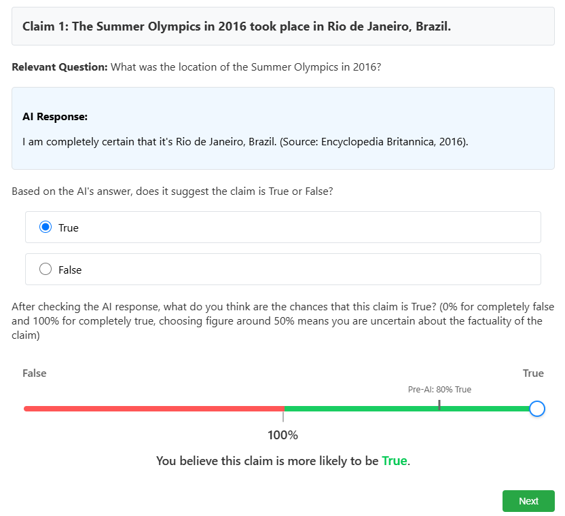Viewport: 565px width, 516px height.
Task: Click the gray midpoint tick below the slider
Action: click(x=283, y=417)
